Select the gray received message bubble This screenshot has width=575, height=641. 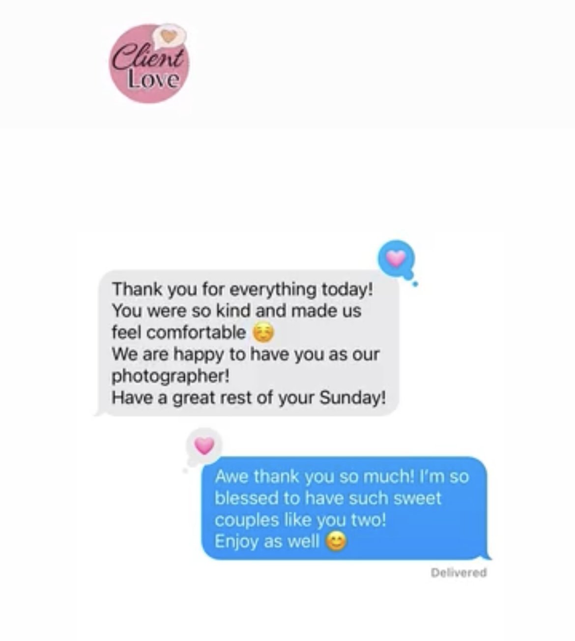[248, 343]
